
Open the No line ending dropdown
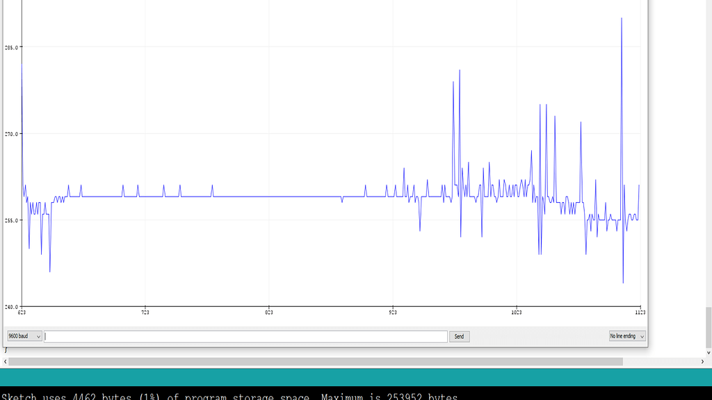click(x=625, y=336)
